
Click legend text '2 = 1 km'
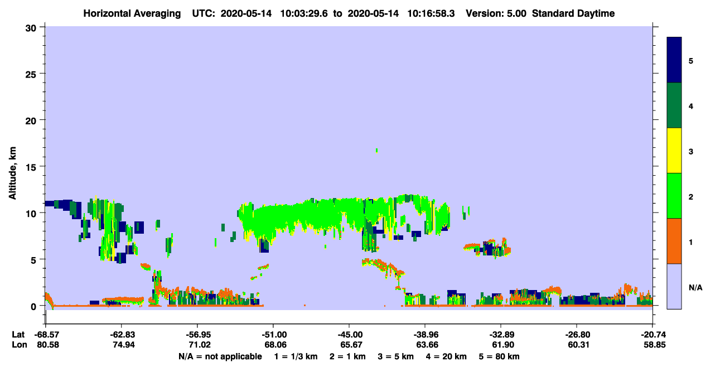347,356
